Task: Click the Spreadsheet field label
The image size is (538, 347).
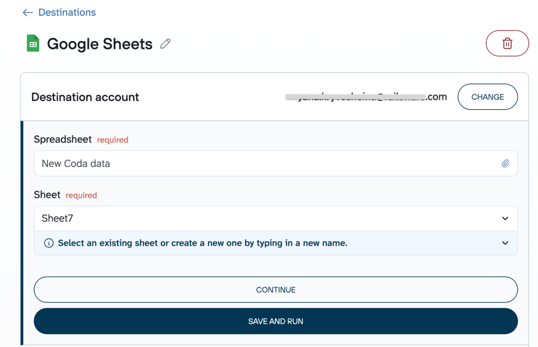Action: pyautogui.click(x=63, y=139)
